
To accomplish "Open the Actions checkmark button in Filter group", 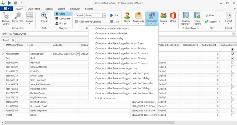I will coord(212,22).
